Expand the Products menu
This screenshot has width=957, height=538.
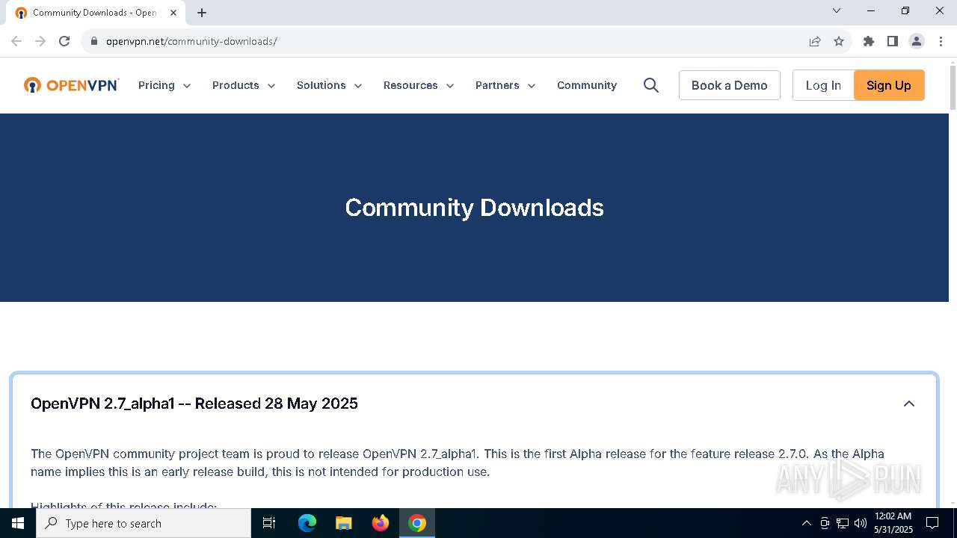(x=244, y=85)
